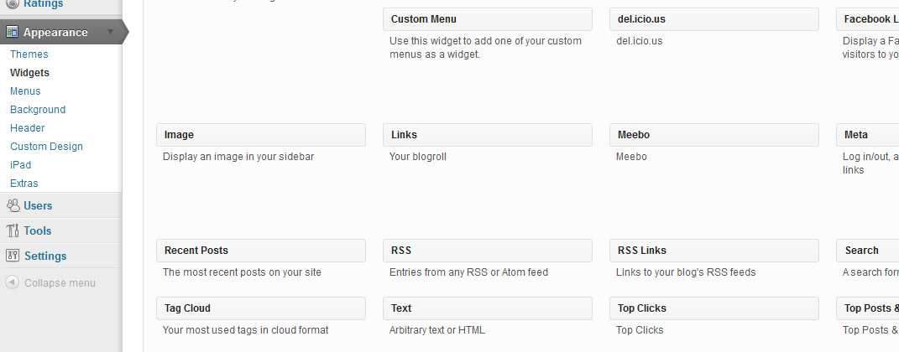
Task: Choose the RSS Links widget
Action: (x=713, y=251)
